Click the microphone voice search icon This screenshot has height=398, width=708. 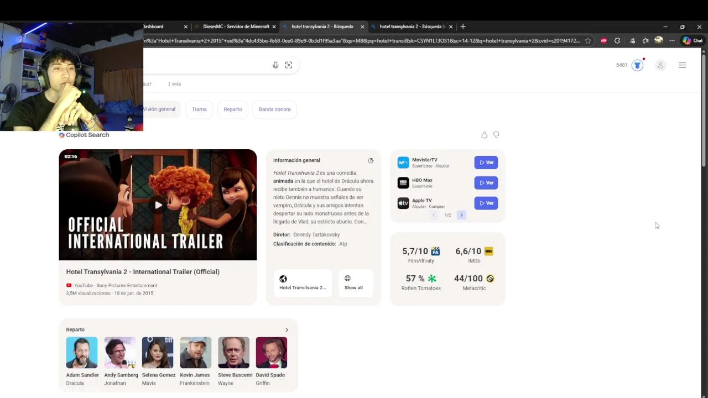[x=275, y=65]
